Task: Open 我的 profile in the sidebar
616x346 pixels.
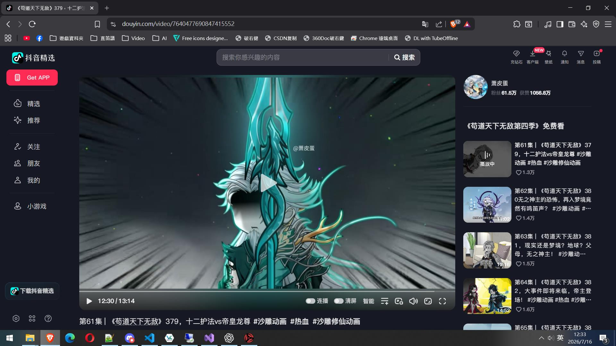Action: pos(32,180)
